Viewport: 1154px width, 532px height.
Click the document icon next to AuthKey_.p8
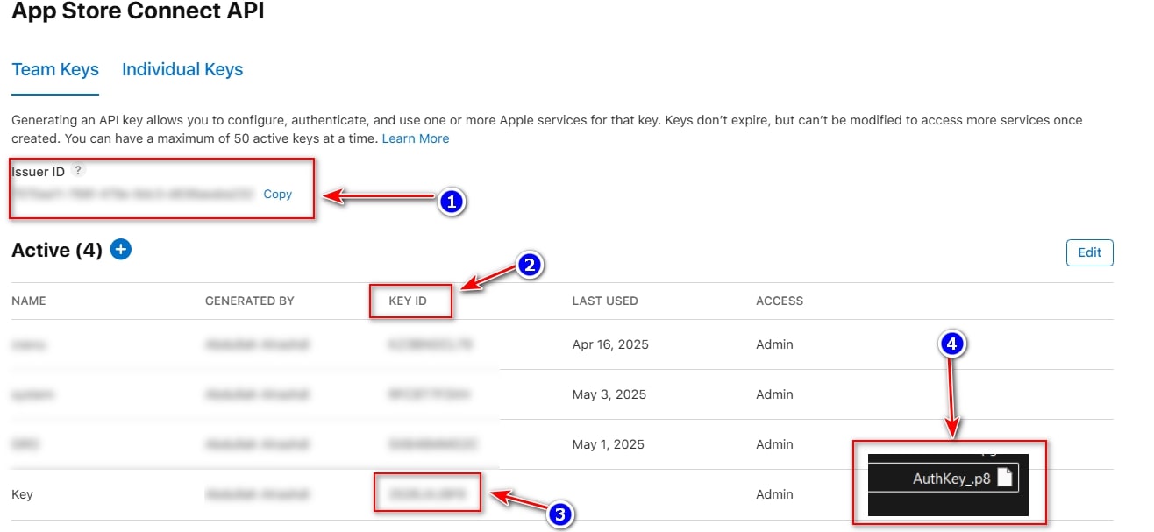(x=1005, y=478)
